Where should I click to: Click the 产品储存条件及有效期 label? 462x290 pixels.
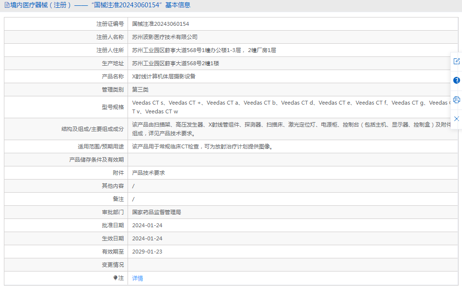(97, 160)
